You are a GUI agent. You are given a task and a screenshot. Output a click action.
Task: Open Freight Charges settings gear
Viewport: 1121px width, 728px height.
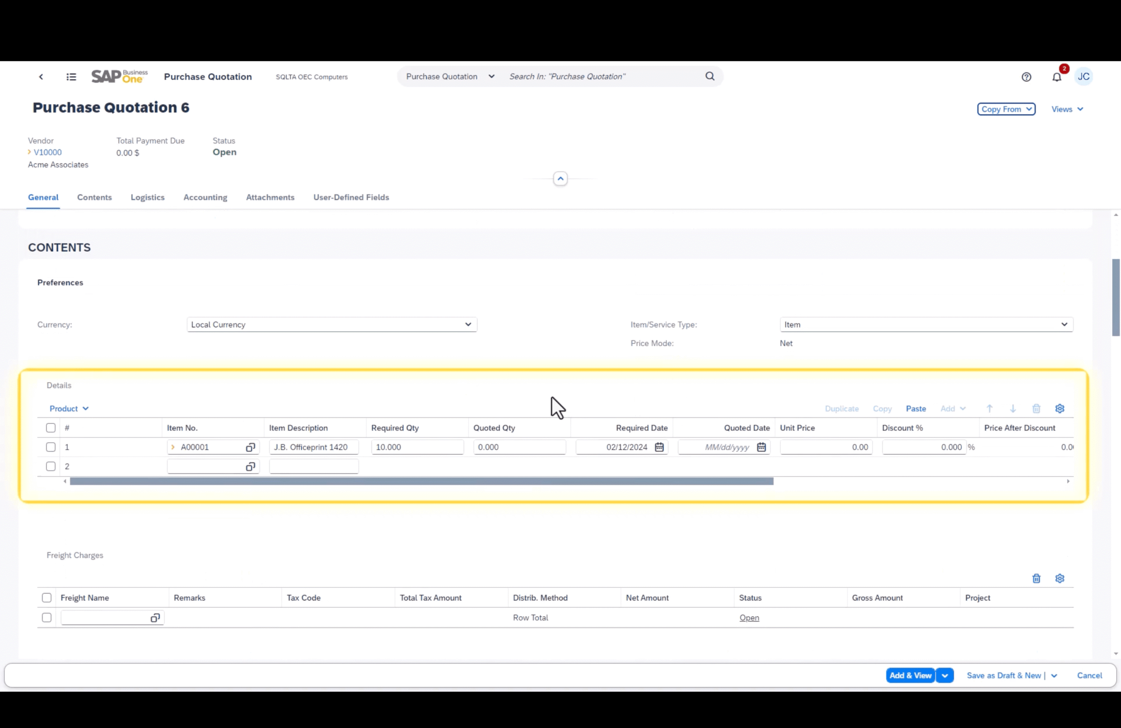[x=1060, y=579]
